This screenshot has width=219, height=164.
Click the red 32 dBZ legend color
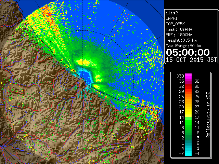click(x=188, y=86)
